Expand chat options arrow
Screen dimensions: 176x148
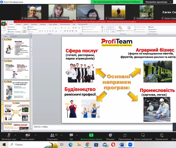click(77, 135)
